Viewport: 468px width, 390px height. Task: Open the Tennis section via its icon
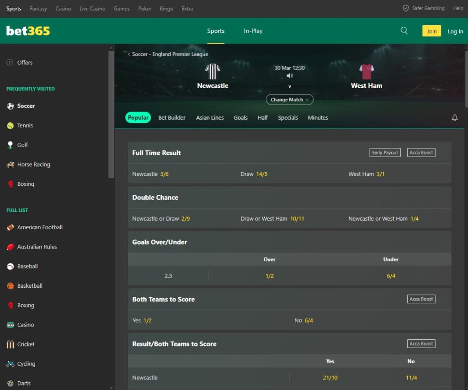(x=11, y=125)
